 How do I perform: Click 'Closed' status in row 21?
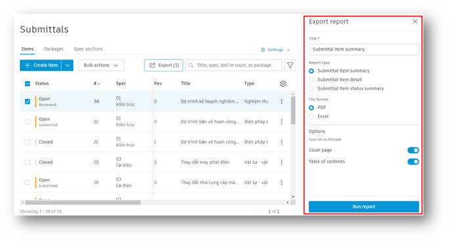click(46, 142)
